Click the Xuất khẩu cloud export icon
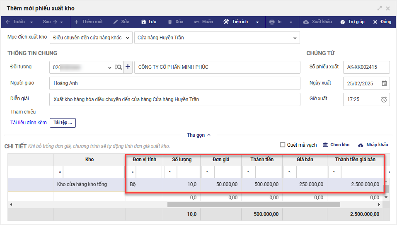 click(306, 22)
